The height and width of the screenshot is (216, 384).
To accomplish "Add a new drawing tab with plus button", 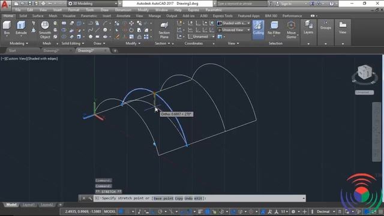I will 115,50.
